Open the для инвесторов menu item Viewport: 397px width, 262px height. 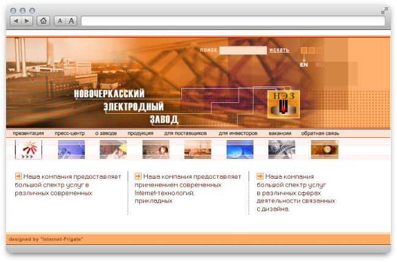[238, 133]
